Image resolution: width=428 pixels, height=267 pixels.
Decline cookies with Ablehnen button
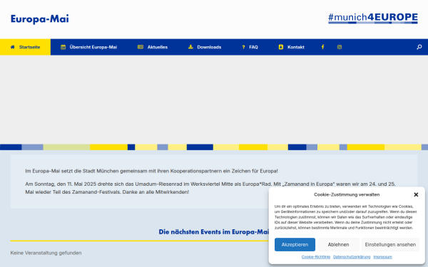point(338,245)
